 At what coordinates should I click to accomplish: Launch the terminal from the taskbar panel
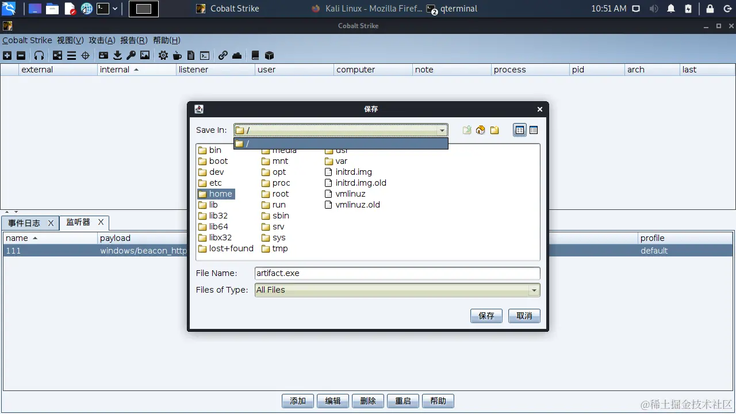[x=102, y=9]
